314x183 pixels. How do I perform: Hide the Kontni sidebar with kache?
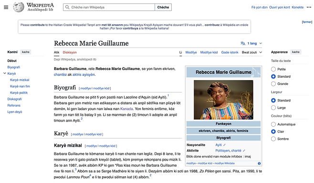[26, 52]
